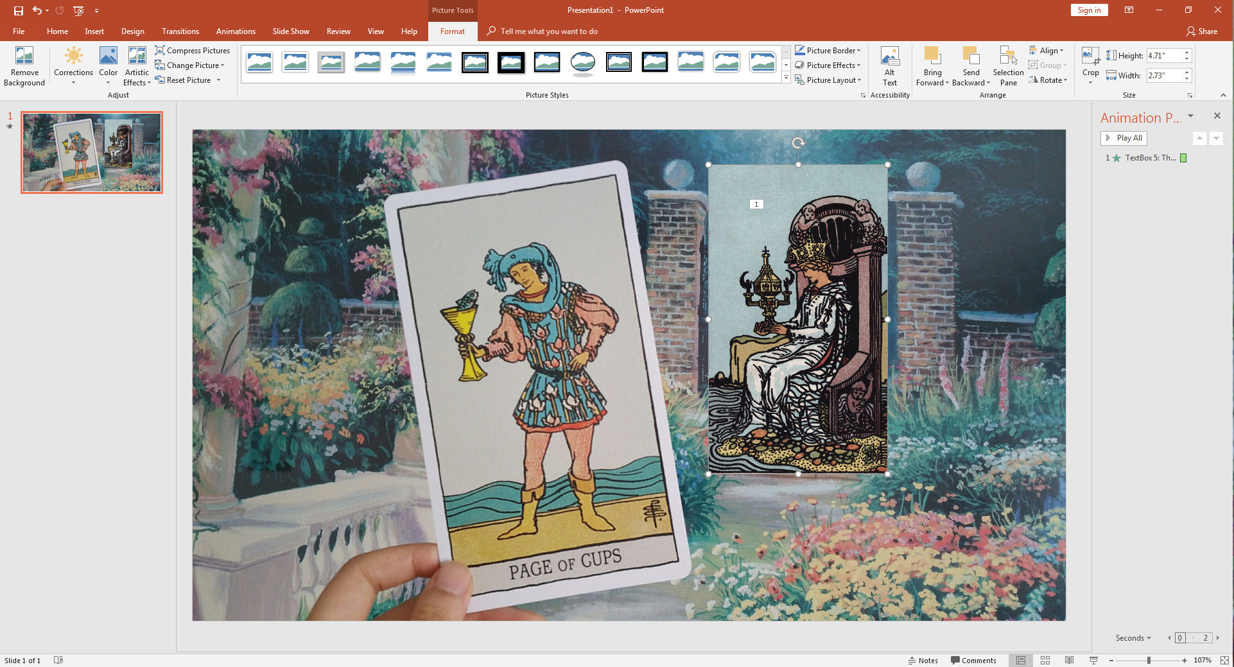Click Compress Pictures

pyautogui.click(x=193, y=51)
